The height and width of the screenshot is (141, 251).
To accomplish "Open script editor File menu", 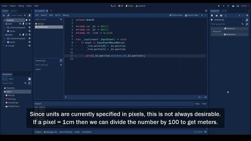I will click(x=37, y=15).
